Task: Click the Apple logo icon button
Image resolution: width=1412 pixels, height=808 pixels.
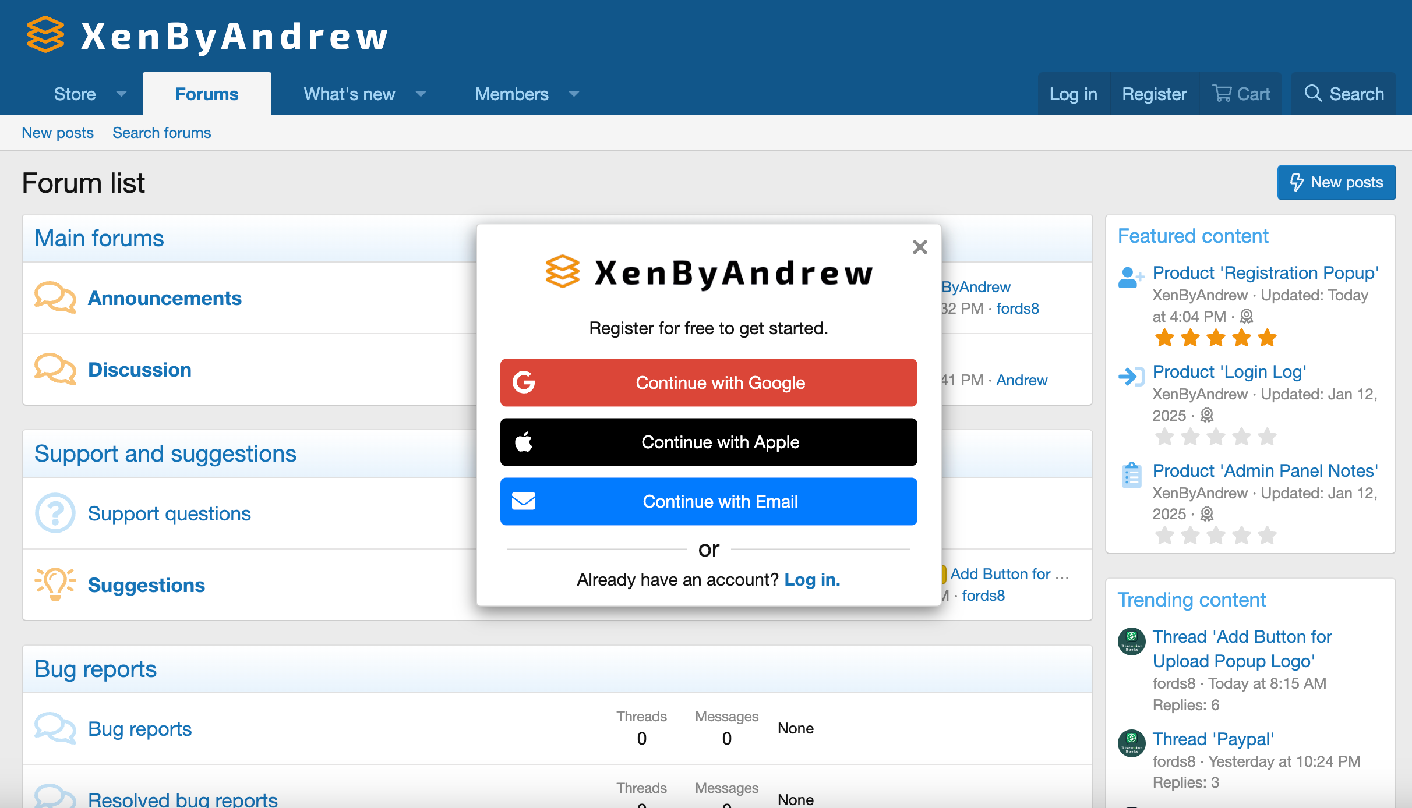Action: coord(522,442)
